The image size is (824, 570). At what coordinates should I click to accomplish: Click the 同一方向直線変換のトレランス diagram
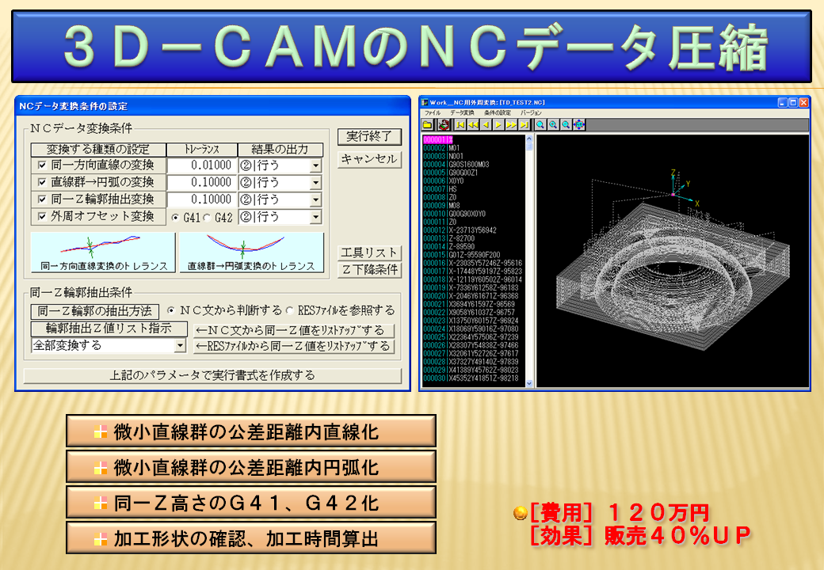tap(103, 253)
